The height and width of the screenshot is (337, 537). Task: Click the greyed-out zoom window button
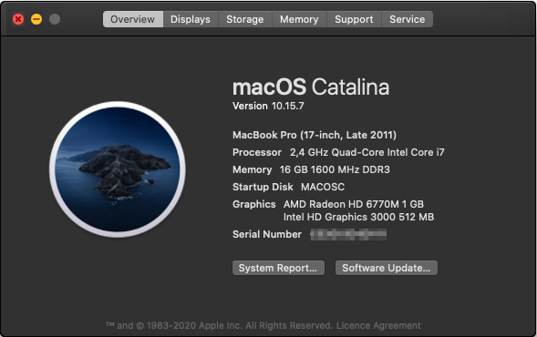[x=55, y=19]
